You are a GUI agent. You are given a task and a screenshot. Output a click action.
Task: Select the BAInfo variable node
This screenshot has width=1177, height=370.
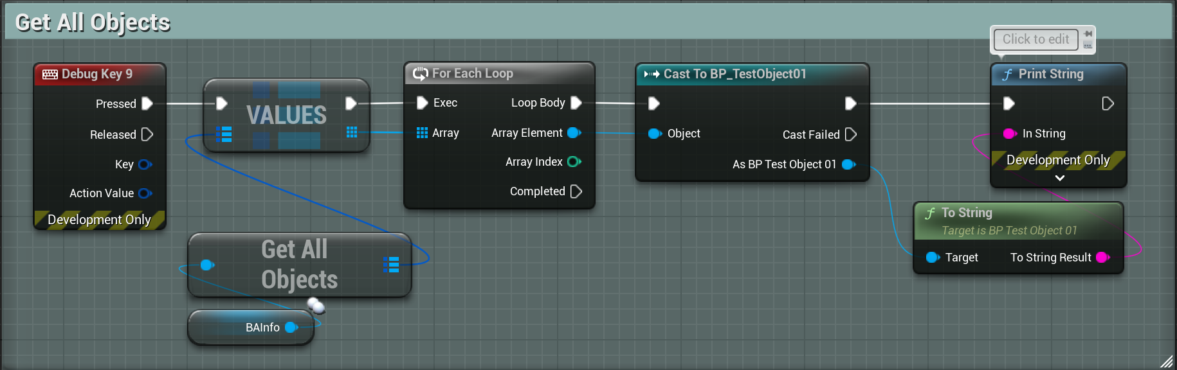point(251,328)
